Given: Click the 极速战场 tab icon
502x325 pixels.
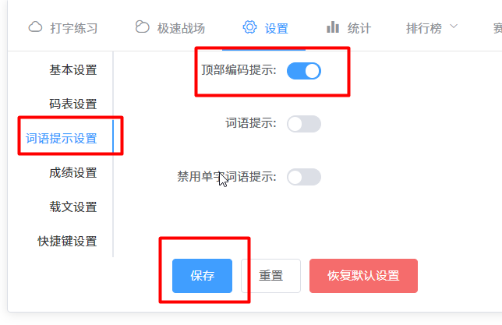Looking at the screenshot, I should 141,27.
